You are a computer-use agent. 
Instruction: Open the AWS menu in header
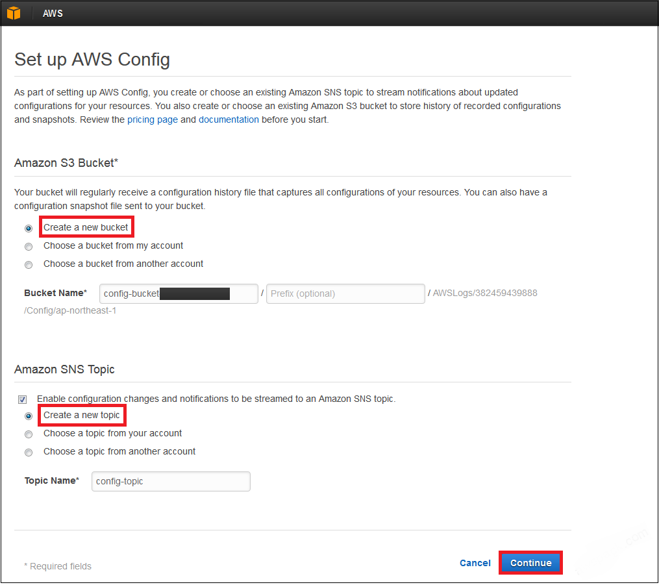point(53,14)
